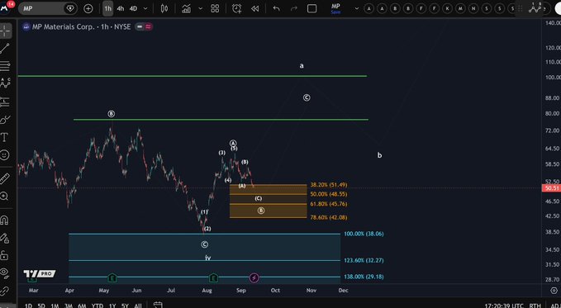Screen dimensions: 561x308
Task: Open the Indicators panel icon
Action: (x=186, y=8)
